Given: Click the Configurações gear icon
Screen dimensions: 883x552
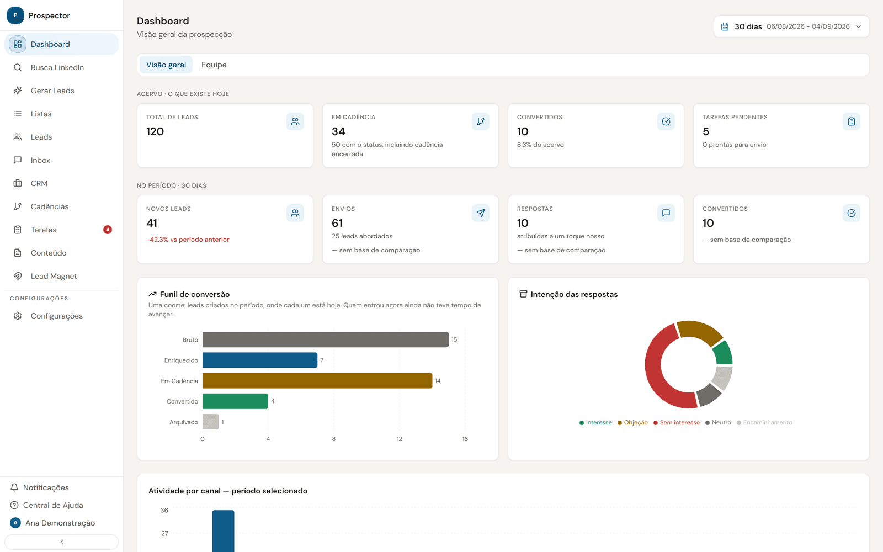Looking at the screenshot, I should click(x=18, y=316).
